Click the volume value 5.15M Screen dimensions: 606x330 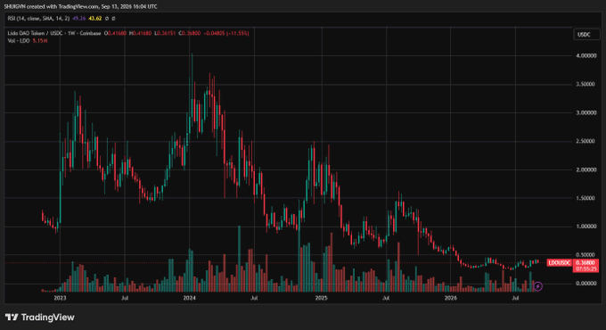[x=40, y=41]
